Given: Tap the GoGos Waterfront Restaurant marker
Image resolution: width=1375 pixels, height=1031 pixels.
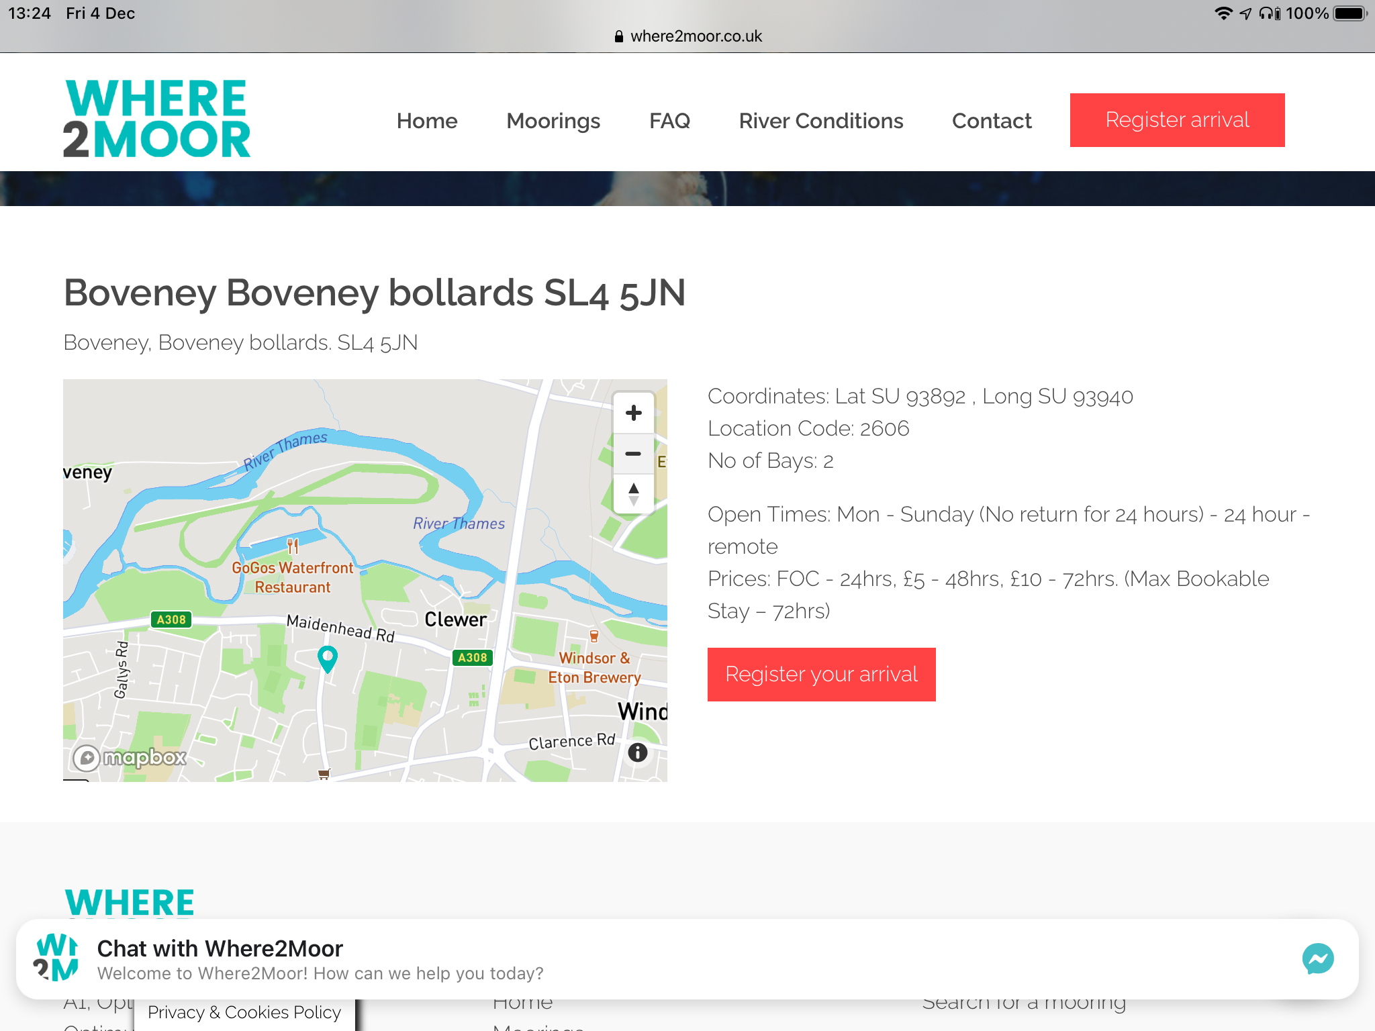Looking at the screenshot, I should [293, 546].
